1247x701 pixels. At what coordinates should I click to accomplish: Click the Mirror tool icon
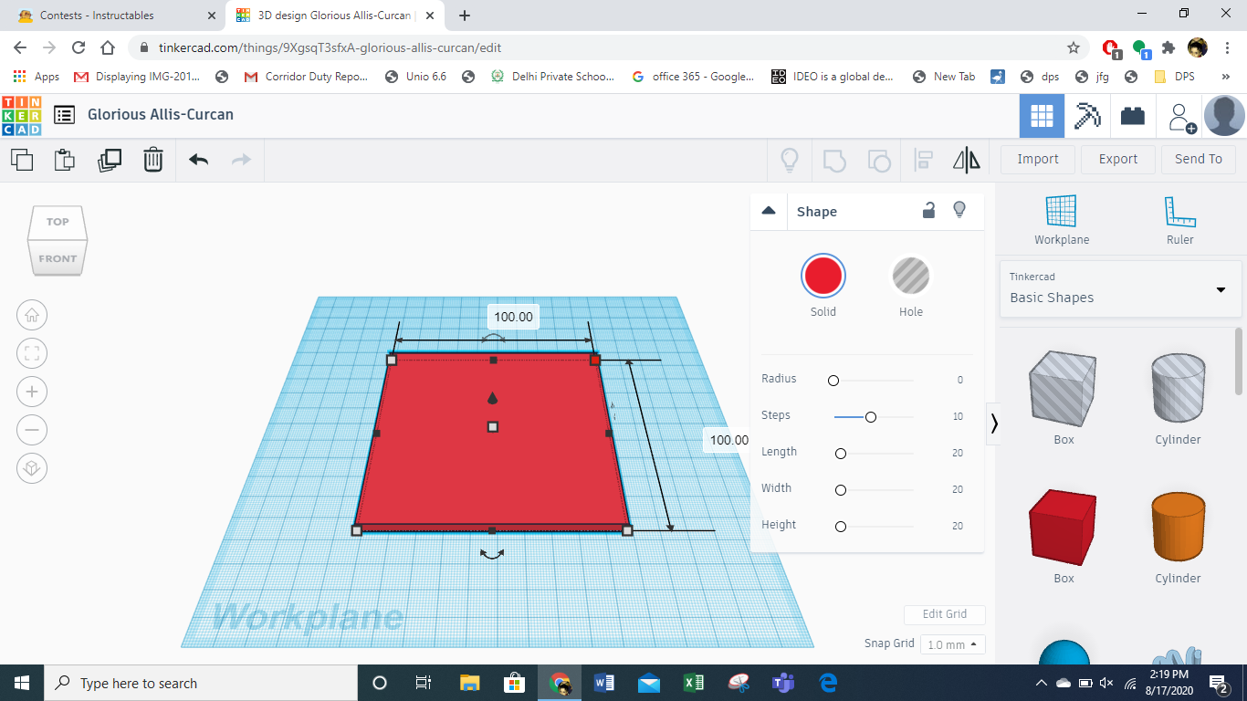pyautogui.click(x=967, y=161)
